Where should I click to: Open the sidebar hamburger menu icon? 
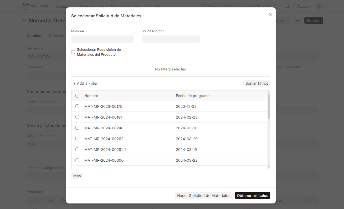pos(24,21)
